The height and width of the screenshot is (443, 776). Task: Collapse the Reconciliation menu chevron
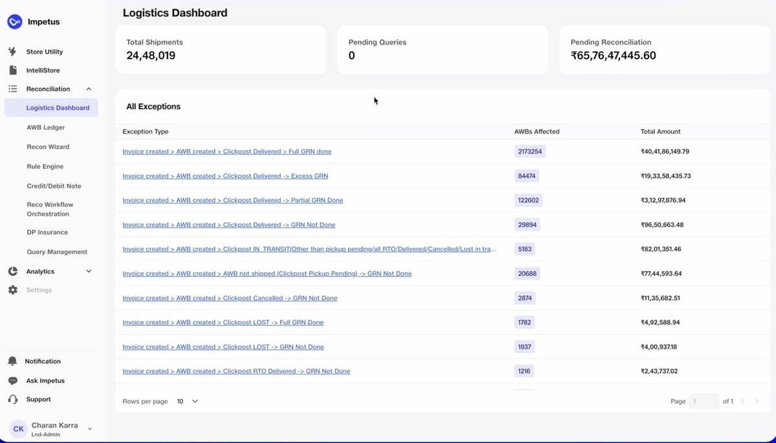tap(89, 89)
